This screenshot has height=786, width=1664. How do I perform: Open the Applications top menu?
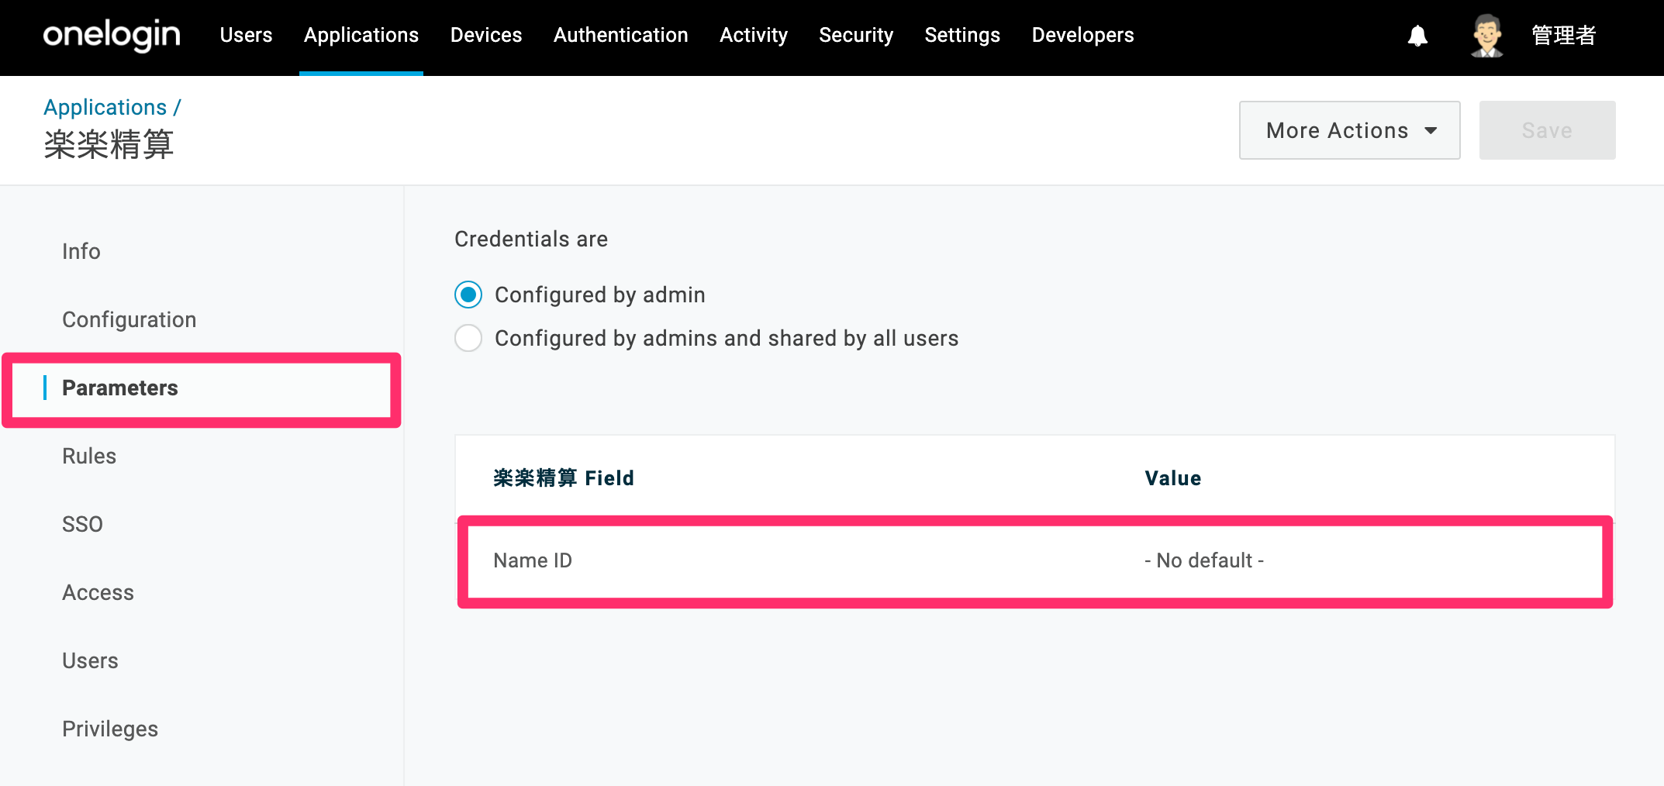tap(361, 35)
